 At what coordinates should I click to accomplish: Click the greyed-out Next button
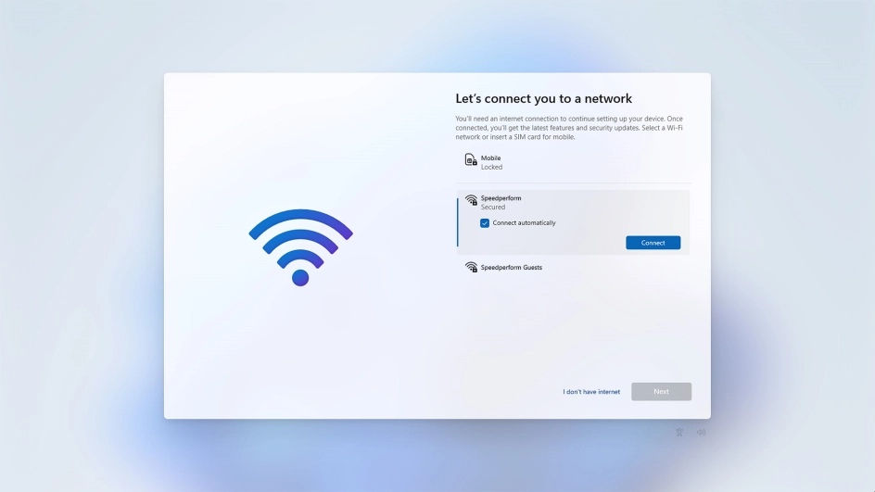[661, 392]
